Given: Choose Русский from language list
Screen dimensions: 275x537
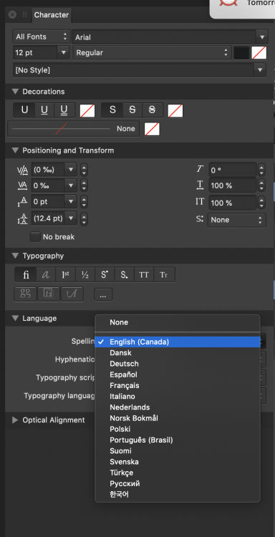Looking at the screenshot, I should click(178, 484).
